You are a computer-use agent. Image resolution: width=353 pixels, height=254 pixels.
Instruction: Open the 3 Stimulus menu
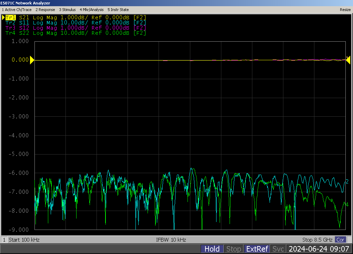(67, 10)
